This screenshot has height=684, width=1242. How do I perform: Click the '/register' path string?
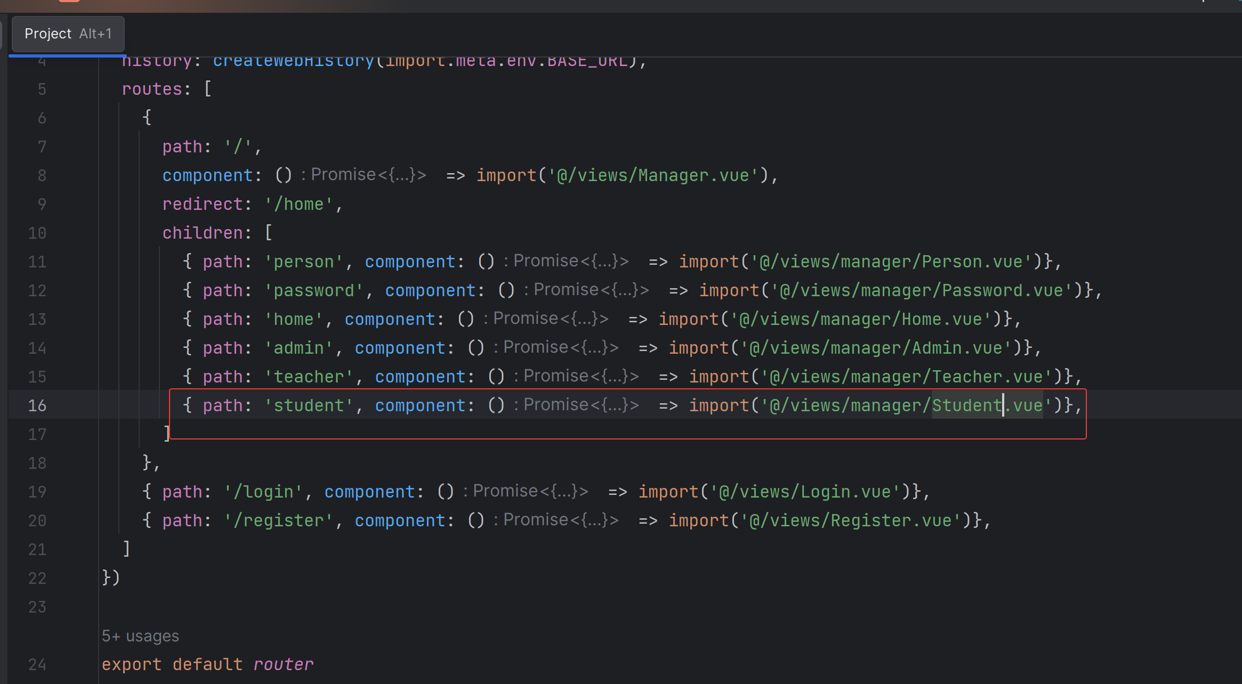pos(279,520)
